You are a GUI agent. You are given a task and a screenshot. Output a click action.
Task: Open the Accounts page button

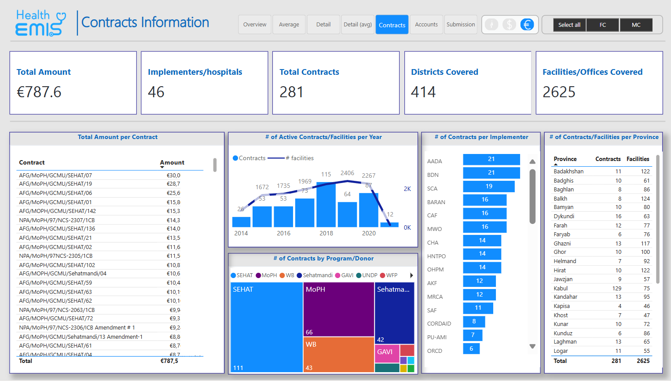click(426, 25)
